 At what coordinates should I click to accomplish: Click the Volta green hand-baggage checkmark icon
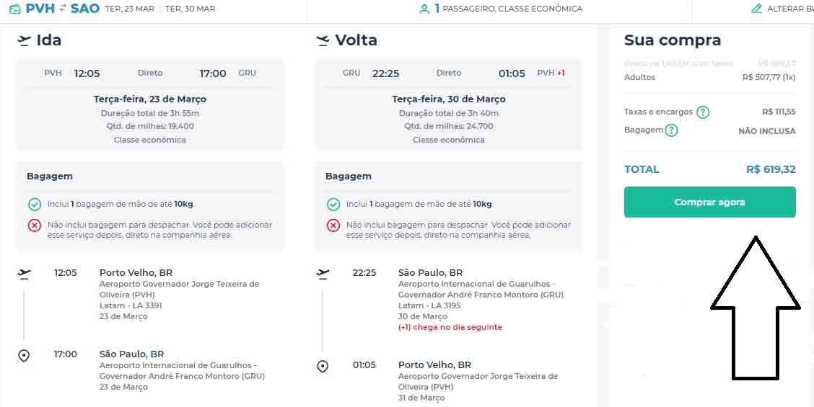click(x=333, y=205)
